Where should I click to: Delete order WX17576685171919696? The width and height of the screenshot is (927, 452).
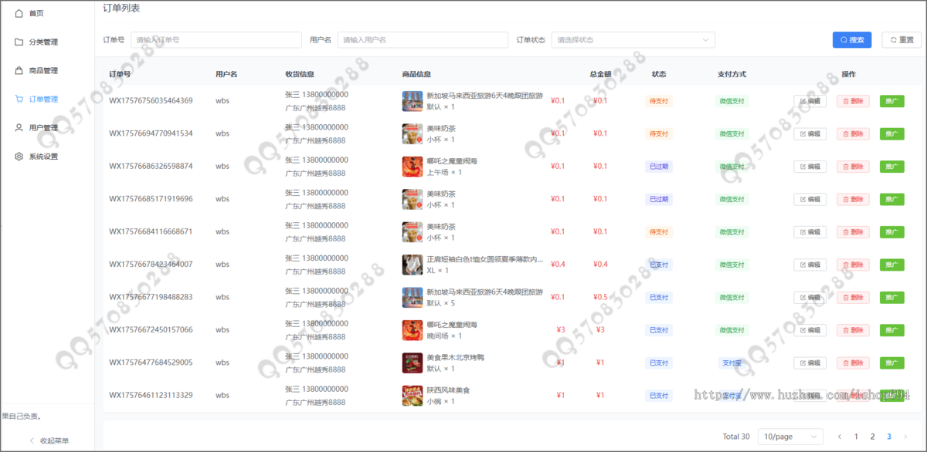coord(853,199)
